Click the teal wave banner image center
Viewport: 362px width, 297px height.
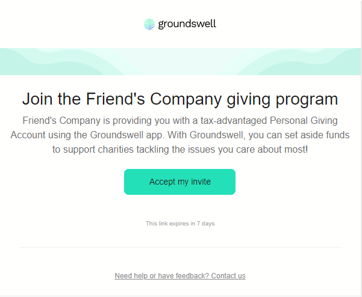[180, 61]
